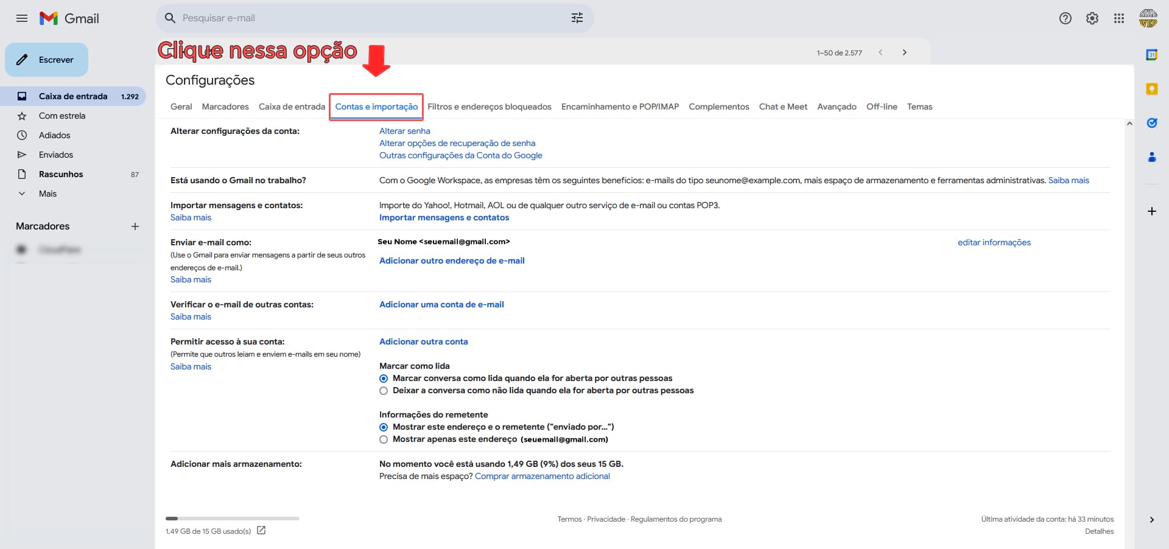Go to next page of messages
1169x549 pixels.
tap(904, 52)
